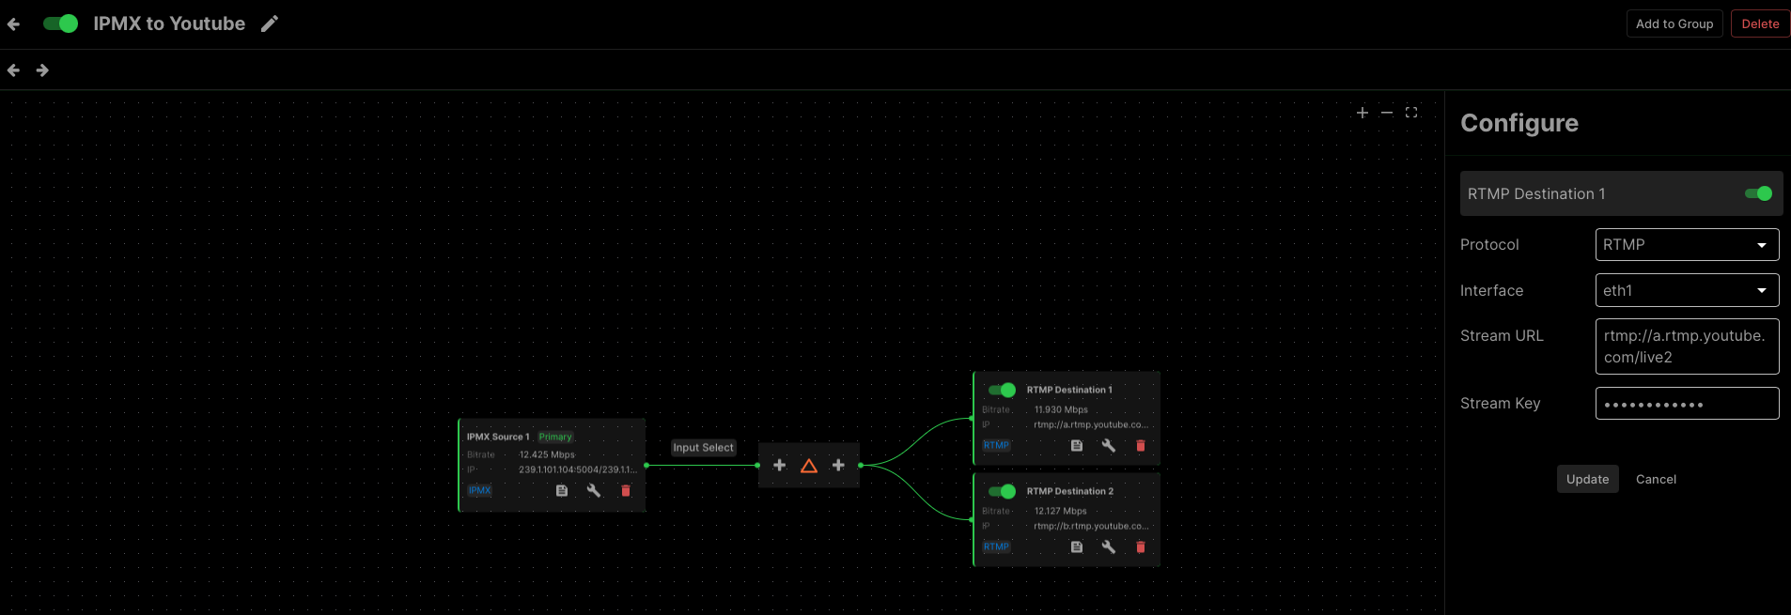Add a destination with the right plus icon

[x=838, y=465]
